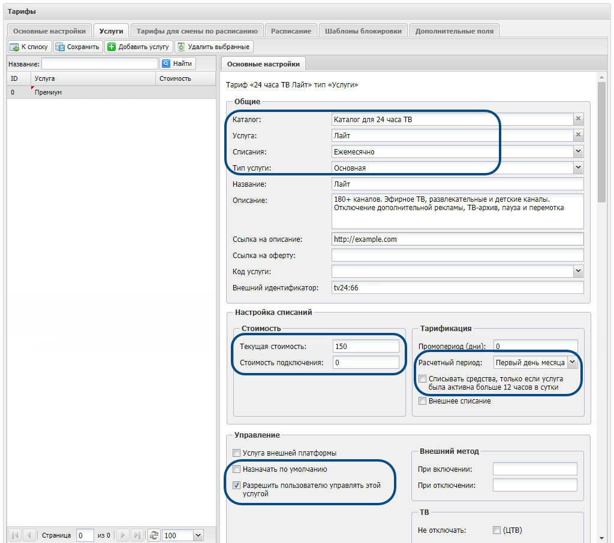Image resolution: width=614 pixels, height=543 pixels.
Task: Open Шаблоны блокировки tab
Action: [363, 31]
